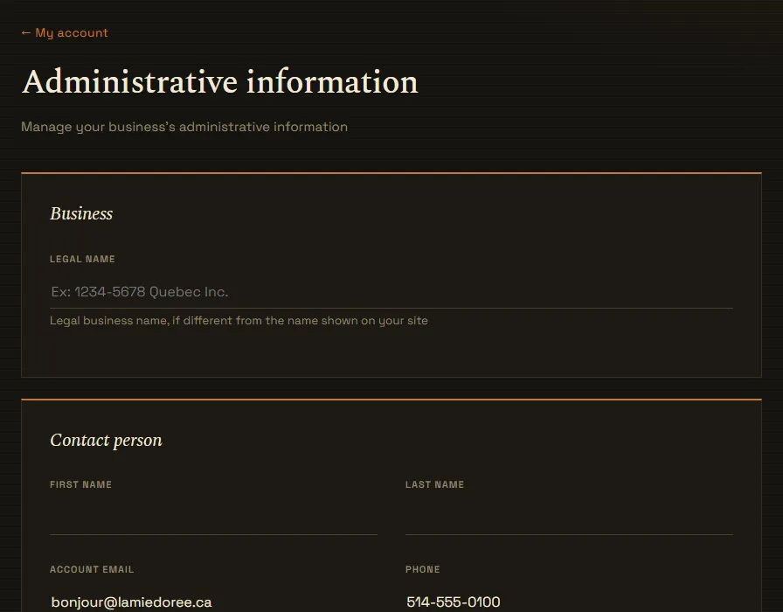Click the LAST NAME label
The width and height of the screenshot is (783, 612).
coord(434,484)
